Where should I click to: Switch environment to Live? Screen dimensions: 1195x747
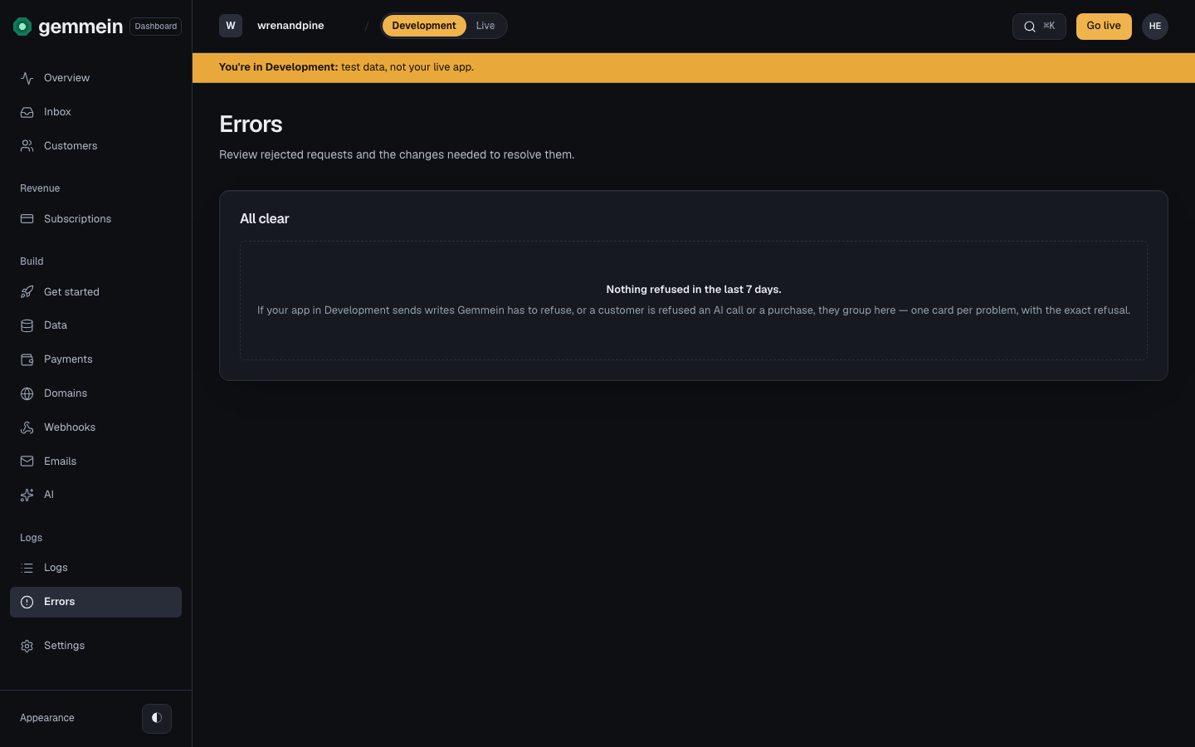click(x=485, y=26)
